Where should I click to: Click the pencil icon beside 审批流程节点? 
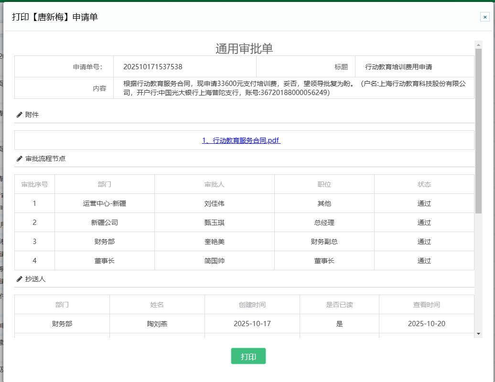pyautogui.click(x=20, y=159)
